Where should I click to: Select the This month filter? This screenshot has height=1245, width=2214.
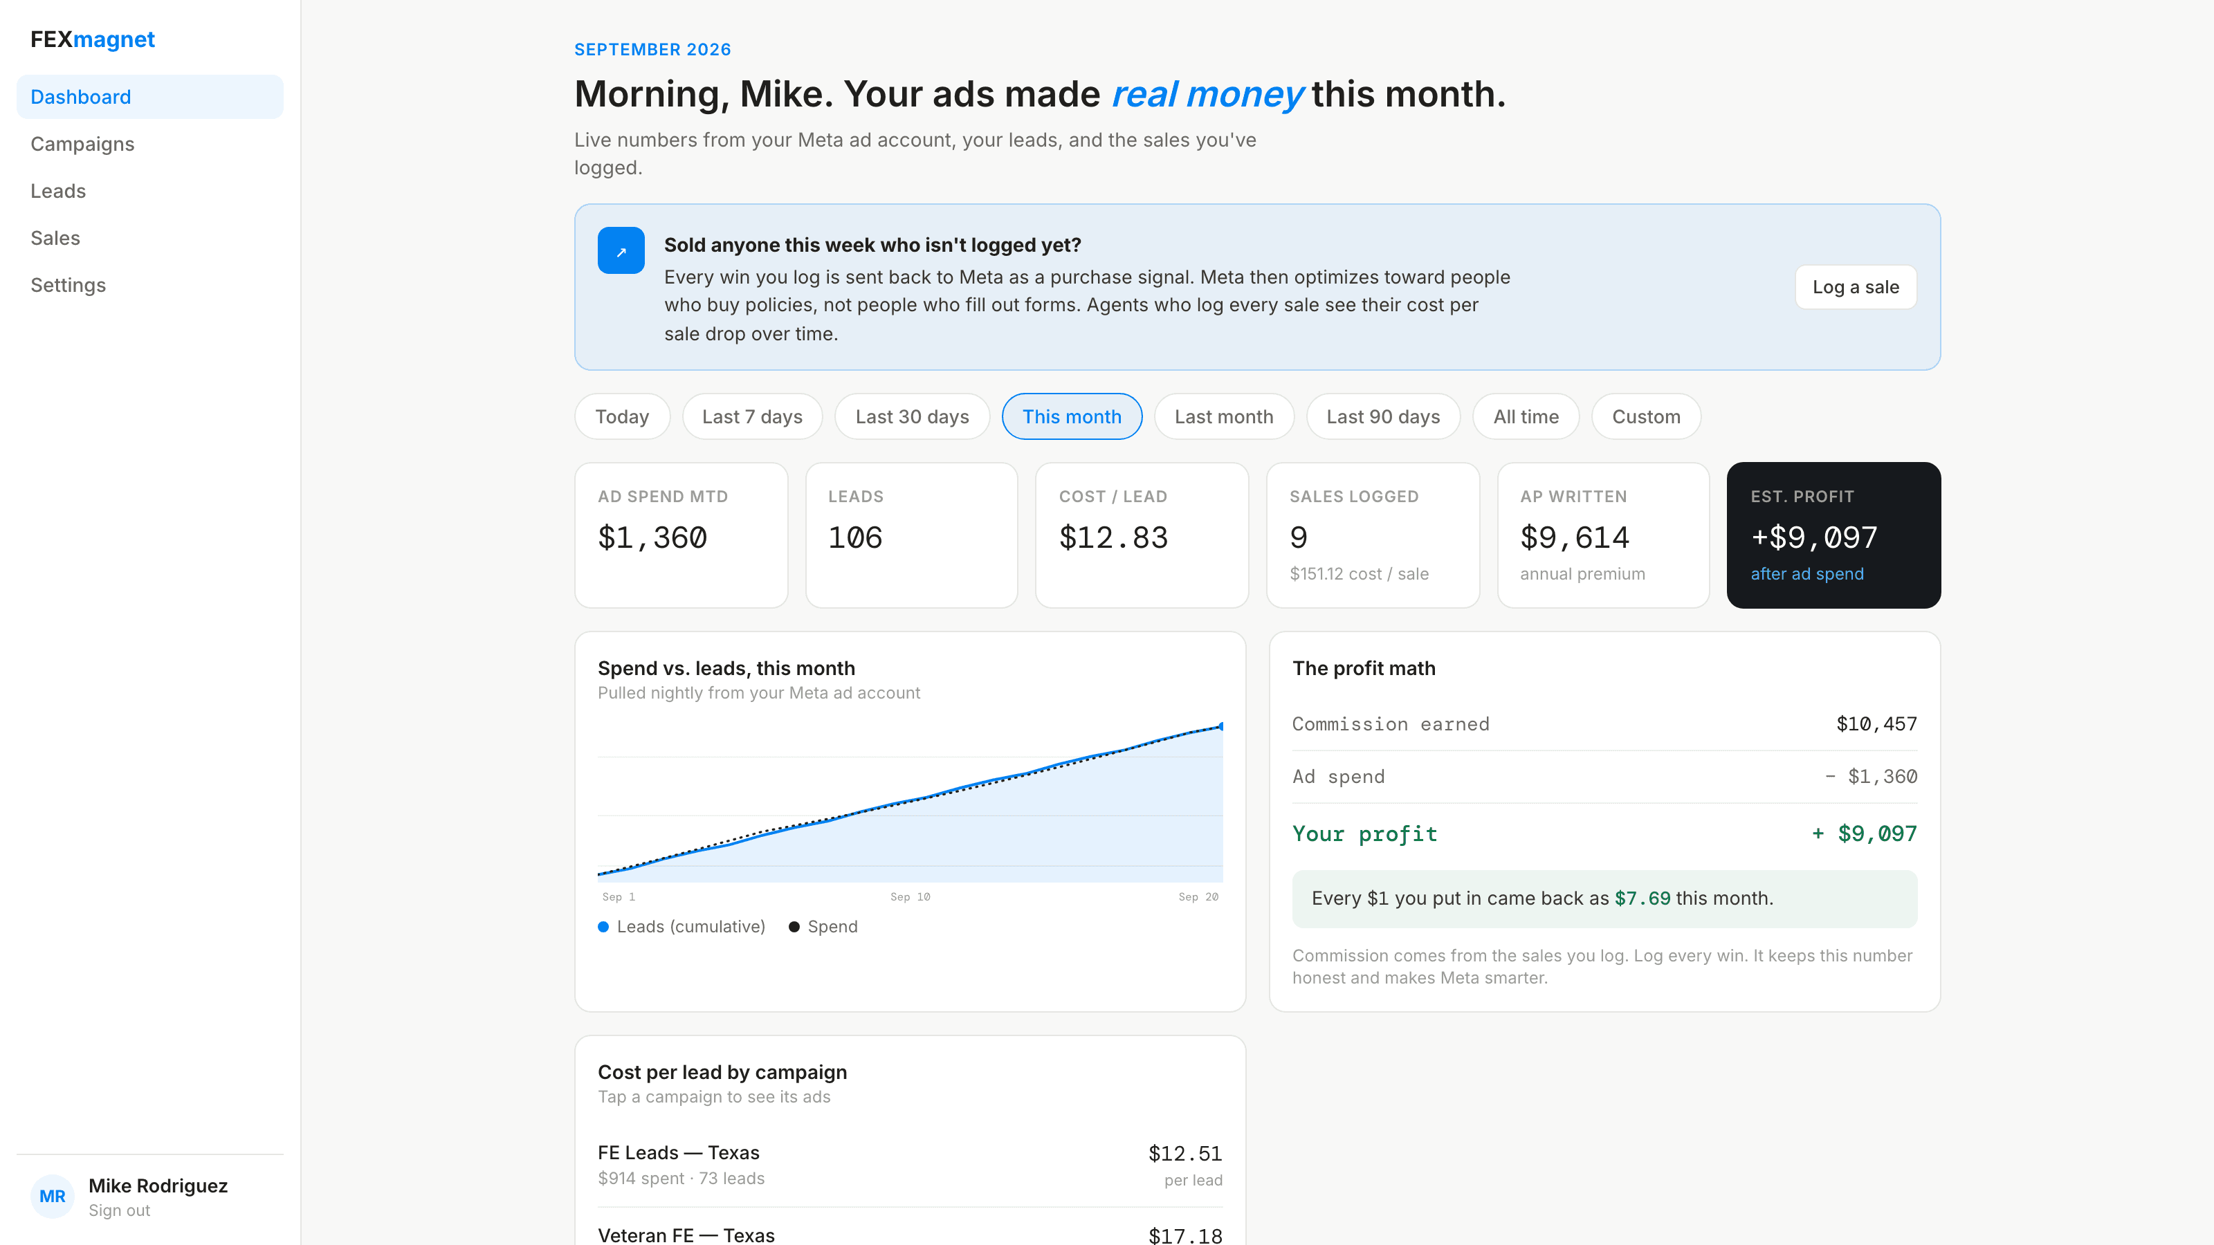pos(1072,416)
